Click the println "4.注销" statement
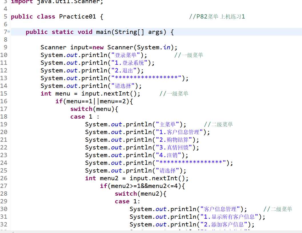 click(136, 155)
